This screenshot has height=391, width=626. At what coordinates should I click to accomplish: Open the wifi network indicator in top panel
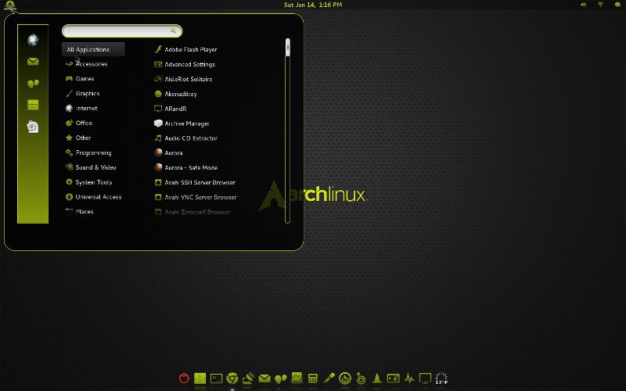click(600, 5)
